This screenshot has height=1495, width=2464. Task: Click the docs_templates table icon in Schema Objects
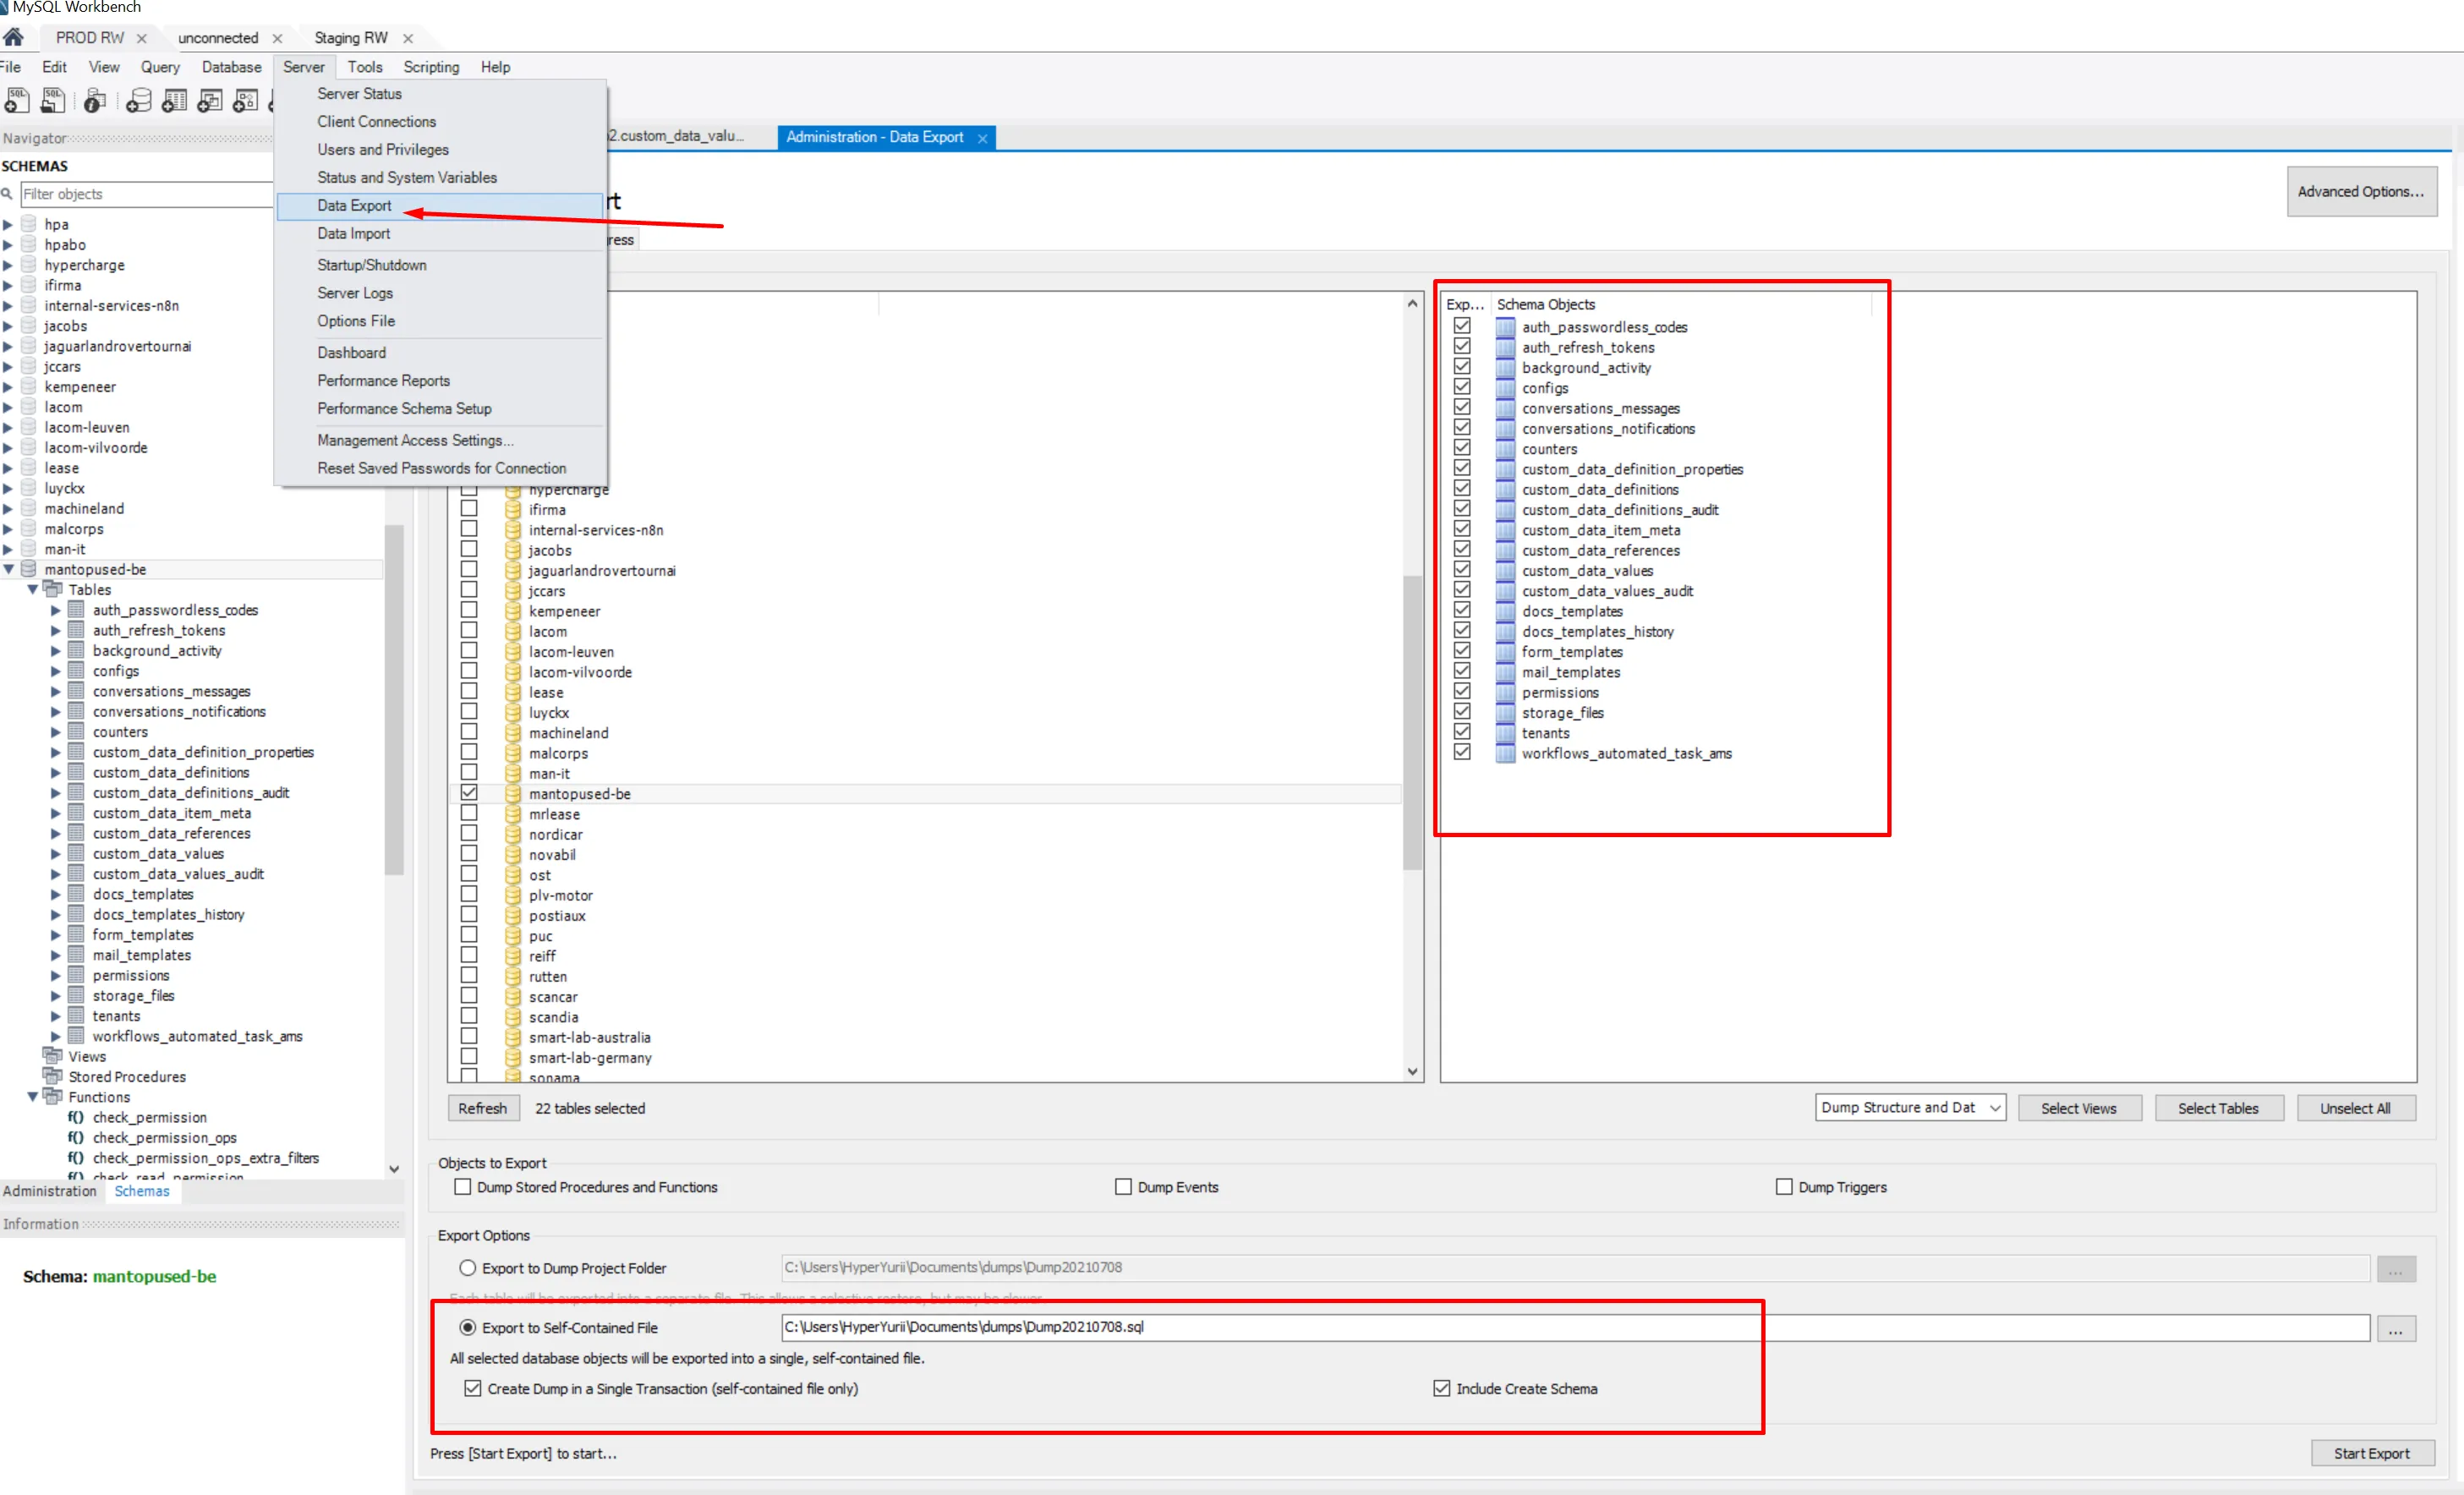(x=1505, y=611)
